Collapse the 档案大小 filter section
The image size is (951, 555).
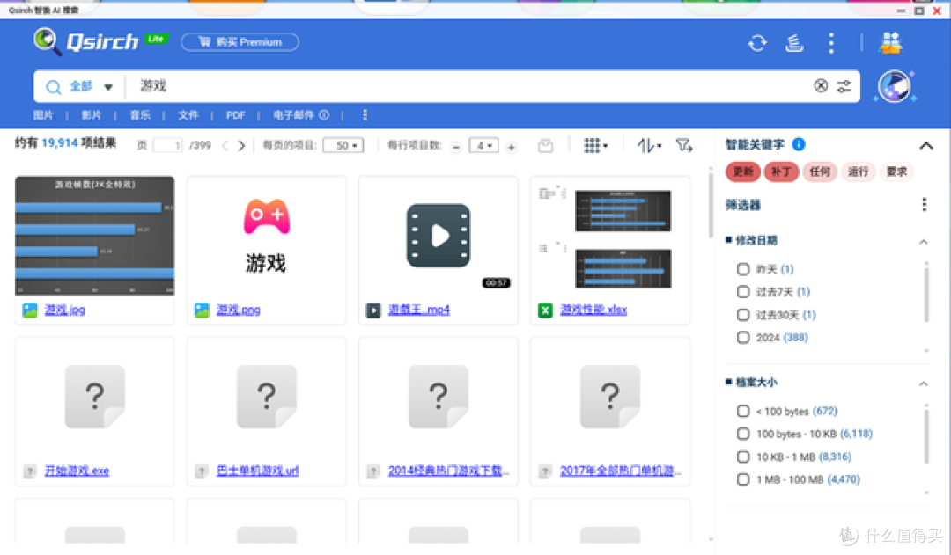(923, 383)
